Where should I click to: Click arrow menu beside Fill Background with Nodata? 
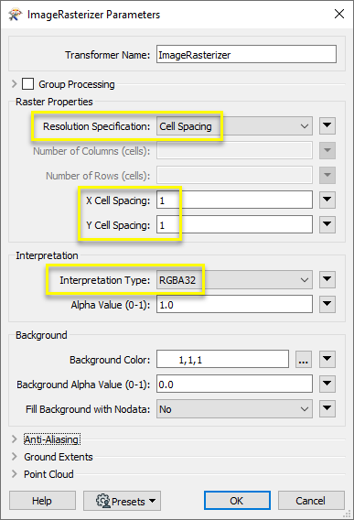[327, 408]
